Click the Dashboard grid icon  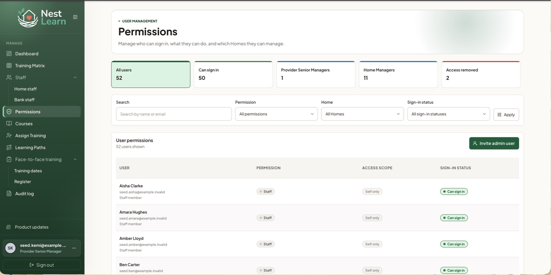click(9, 54)
